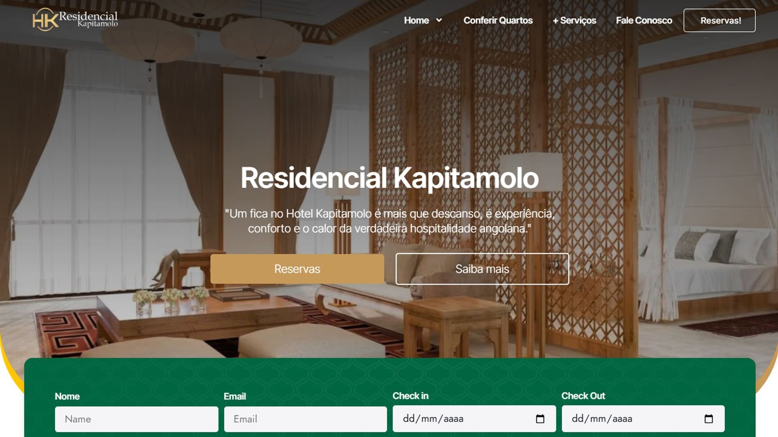
Task: Click the golden Reservas button
Action: point(297,269)
